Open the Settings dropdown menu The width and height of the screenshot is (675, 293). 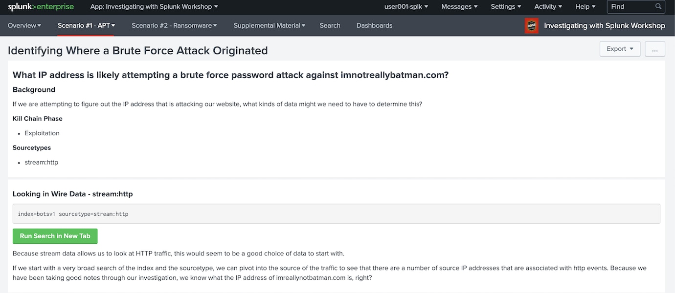click(506, 7)
